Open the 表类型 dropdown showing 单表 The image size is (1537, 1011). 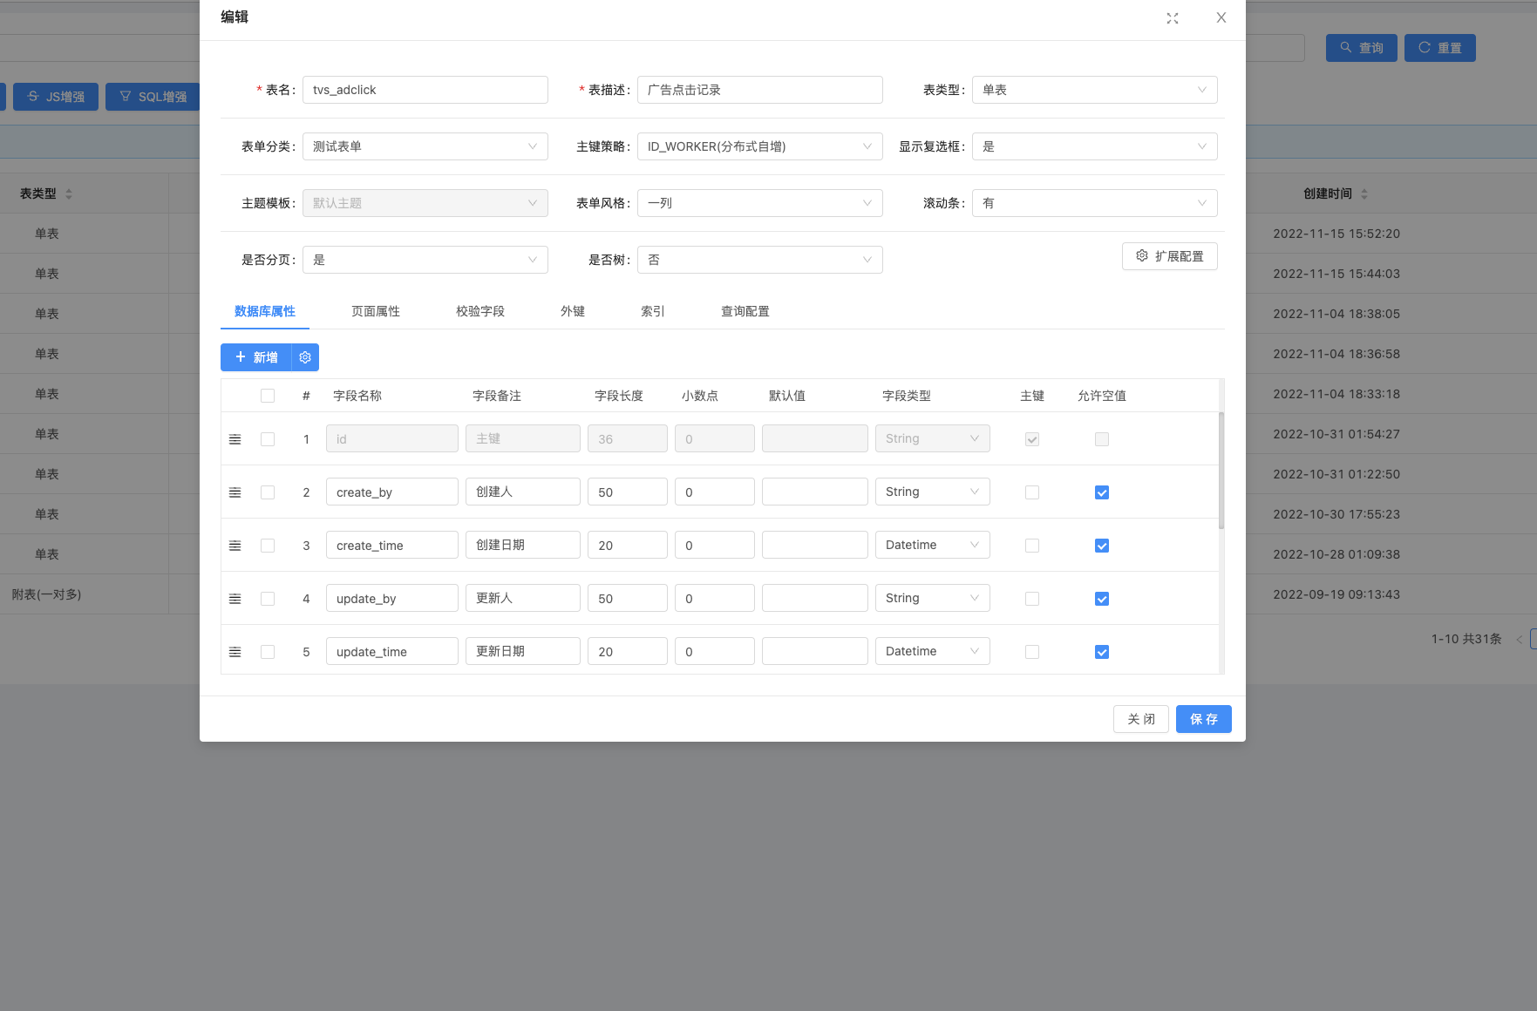1094,90
